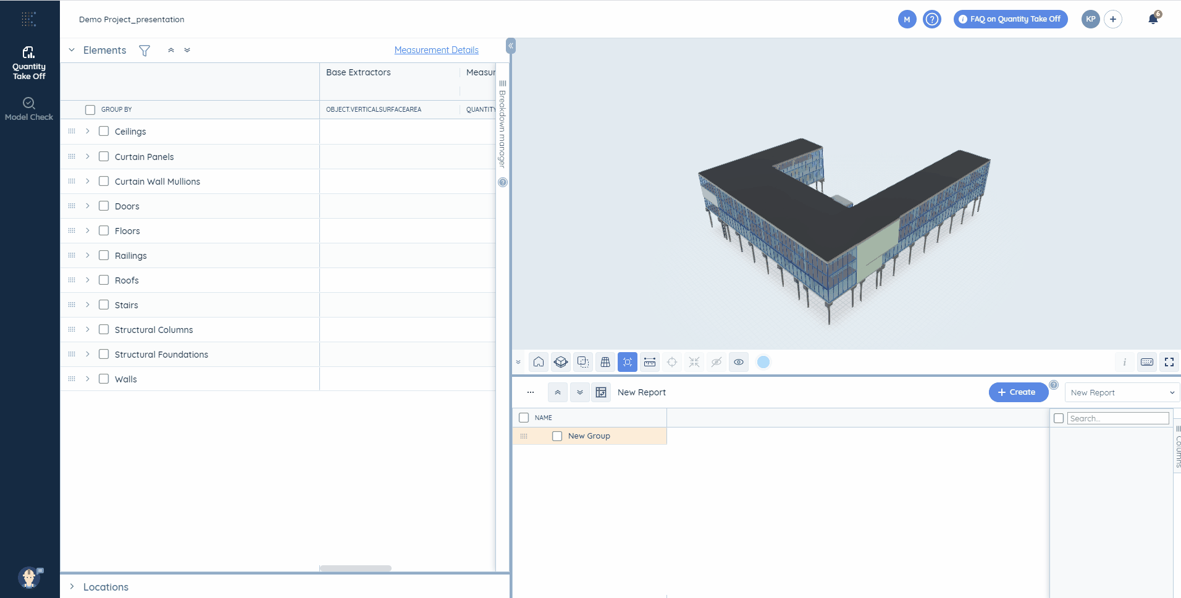This screenshot has width=1181, height=598.
Task: Pick the light blue color swatch
Action: pos(763,362)
